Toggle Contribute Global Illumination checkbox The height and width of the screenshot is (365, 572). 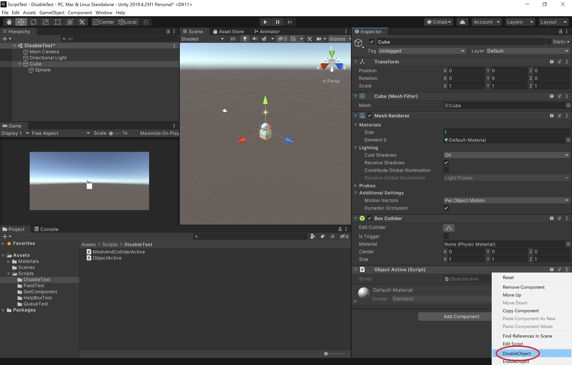coord(446,171)
